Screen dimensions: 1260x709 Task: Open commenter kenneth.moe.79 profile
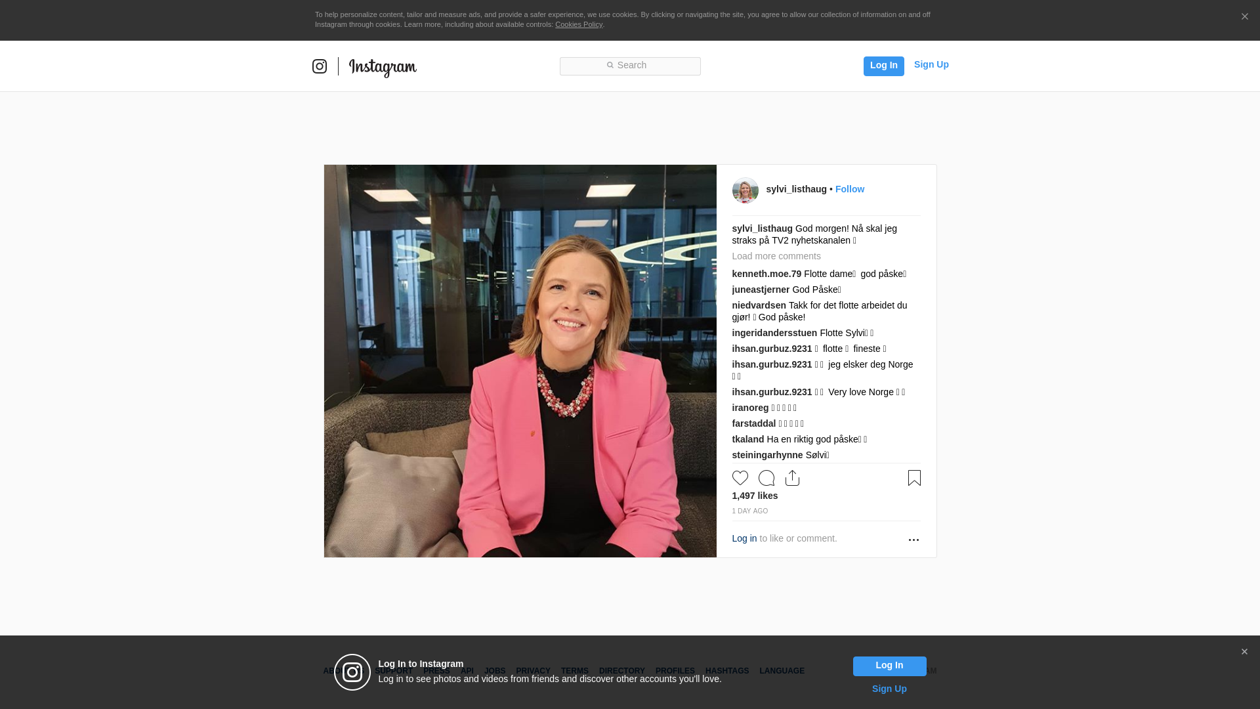(x=766, y=274)
